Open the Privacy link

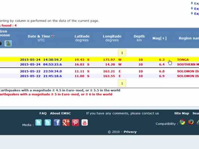tap(130, 132)
